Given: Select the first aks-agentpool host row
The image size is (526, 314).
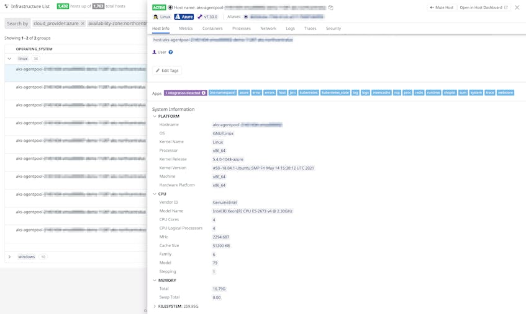Looking at the screenshot, I should point(76,73).
